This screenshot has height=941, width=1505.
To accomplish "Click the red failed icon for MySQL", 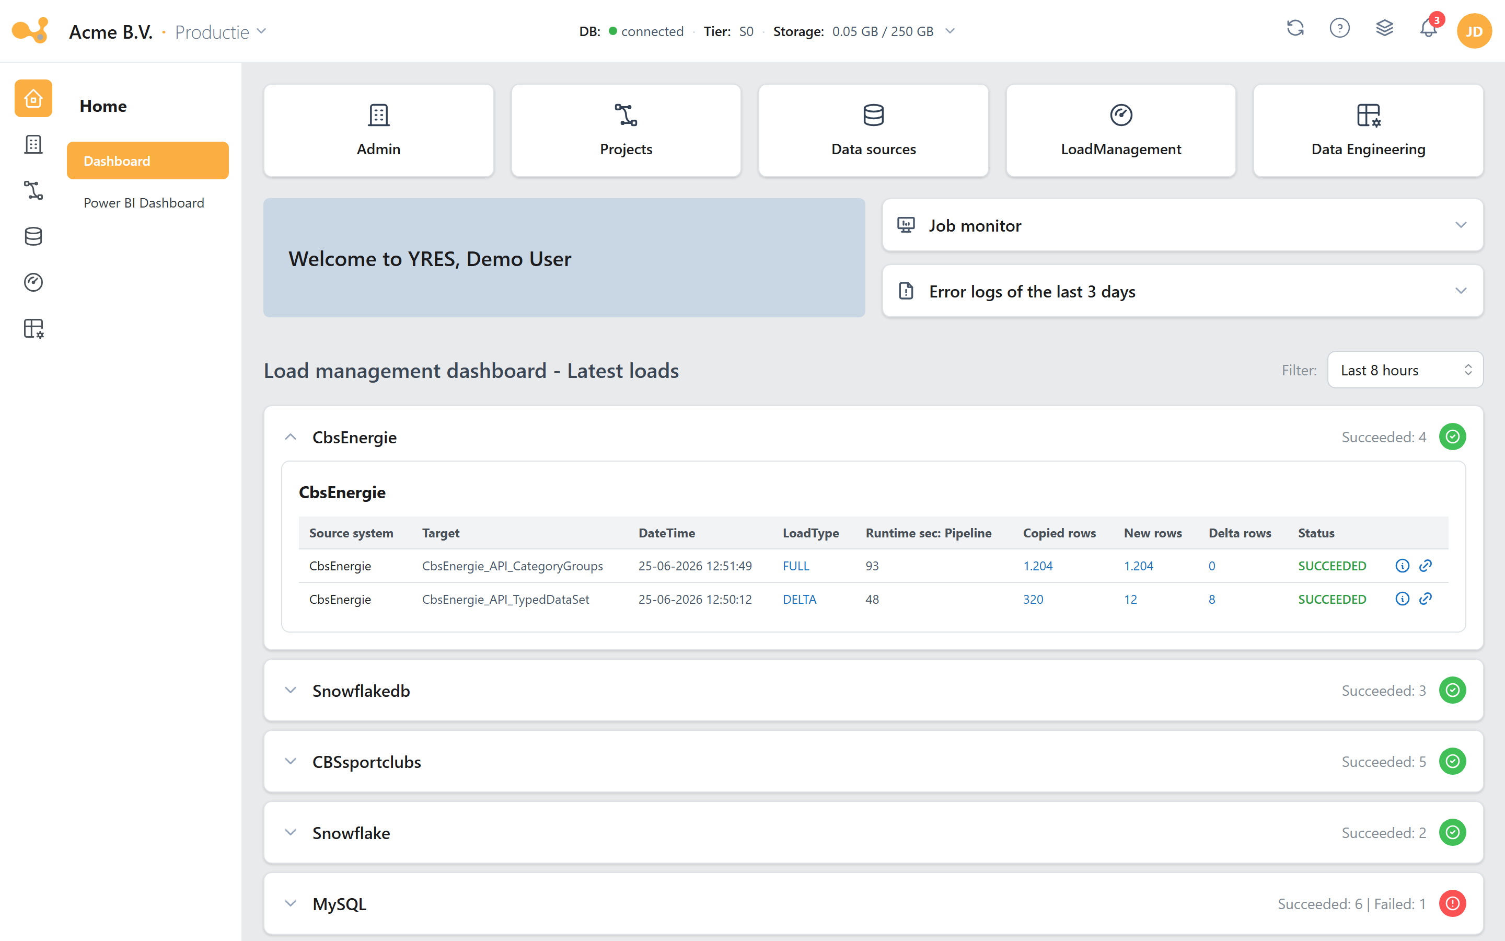I will tap(1453, 904).
